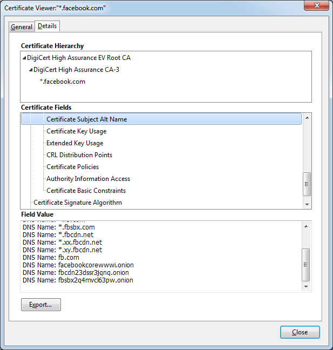Select *.facebook.com in certificate hierarchy
333x350 pixels.
(63, 82)
